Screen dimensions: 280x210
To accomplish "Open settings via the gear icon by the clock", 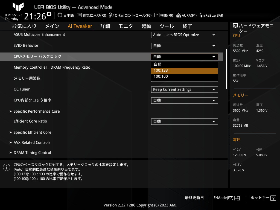I will 49,14.
